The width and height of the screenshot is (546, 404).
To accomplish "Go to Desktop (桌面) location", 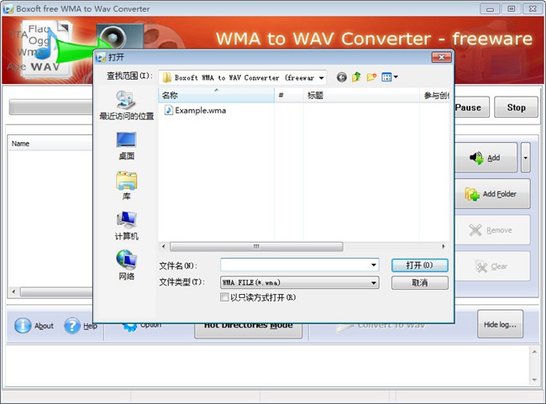I will coord(126,145).
